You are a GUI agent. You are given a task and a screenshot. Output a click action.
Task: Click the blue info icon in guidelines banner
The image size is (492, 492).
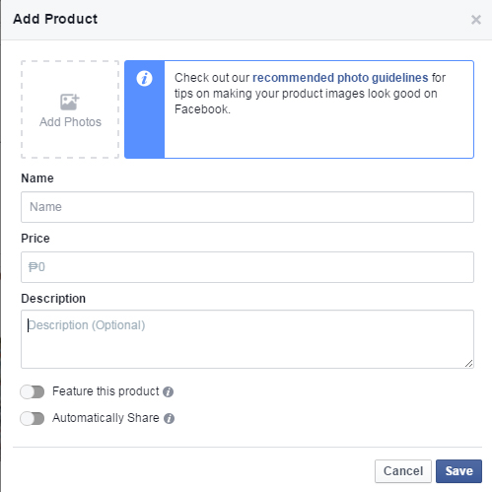(x=144, y=79)
